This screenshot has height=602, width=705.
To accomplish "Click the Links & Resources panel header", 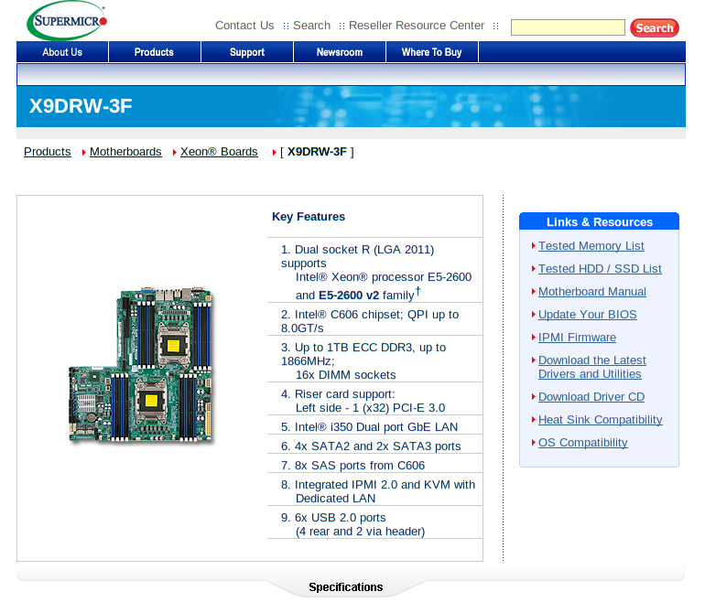I will click(599, 222).
